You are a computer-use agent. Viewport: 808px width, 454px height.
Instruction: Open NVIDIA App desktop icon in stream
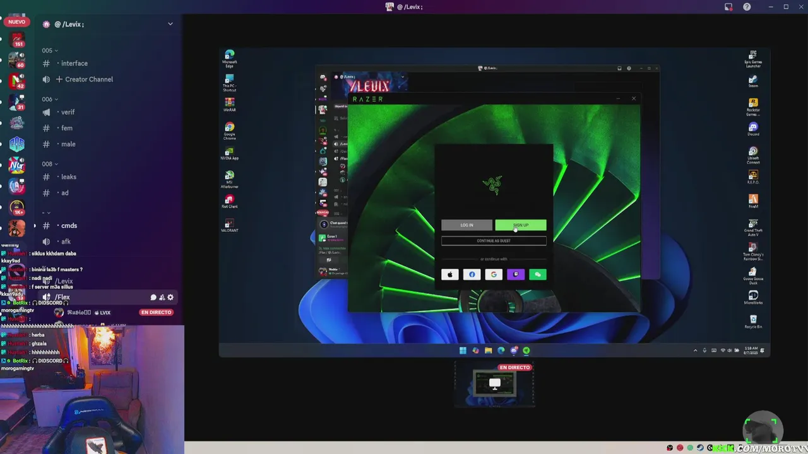pyautogui.click(x=230, y=154)
